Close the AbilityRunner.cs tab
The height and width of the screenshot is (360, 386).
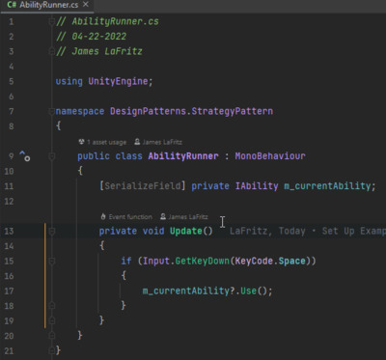86,5
